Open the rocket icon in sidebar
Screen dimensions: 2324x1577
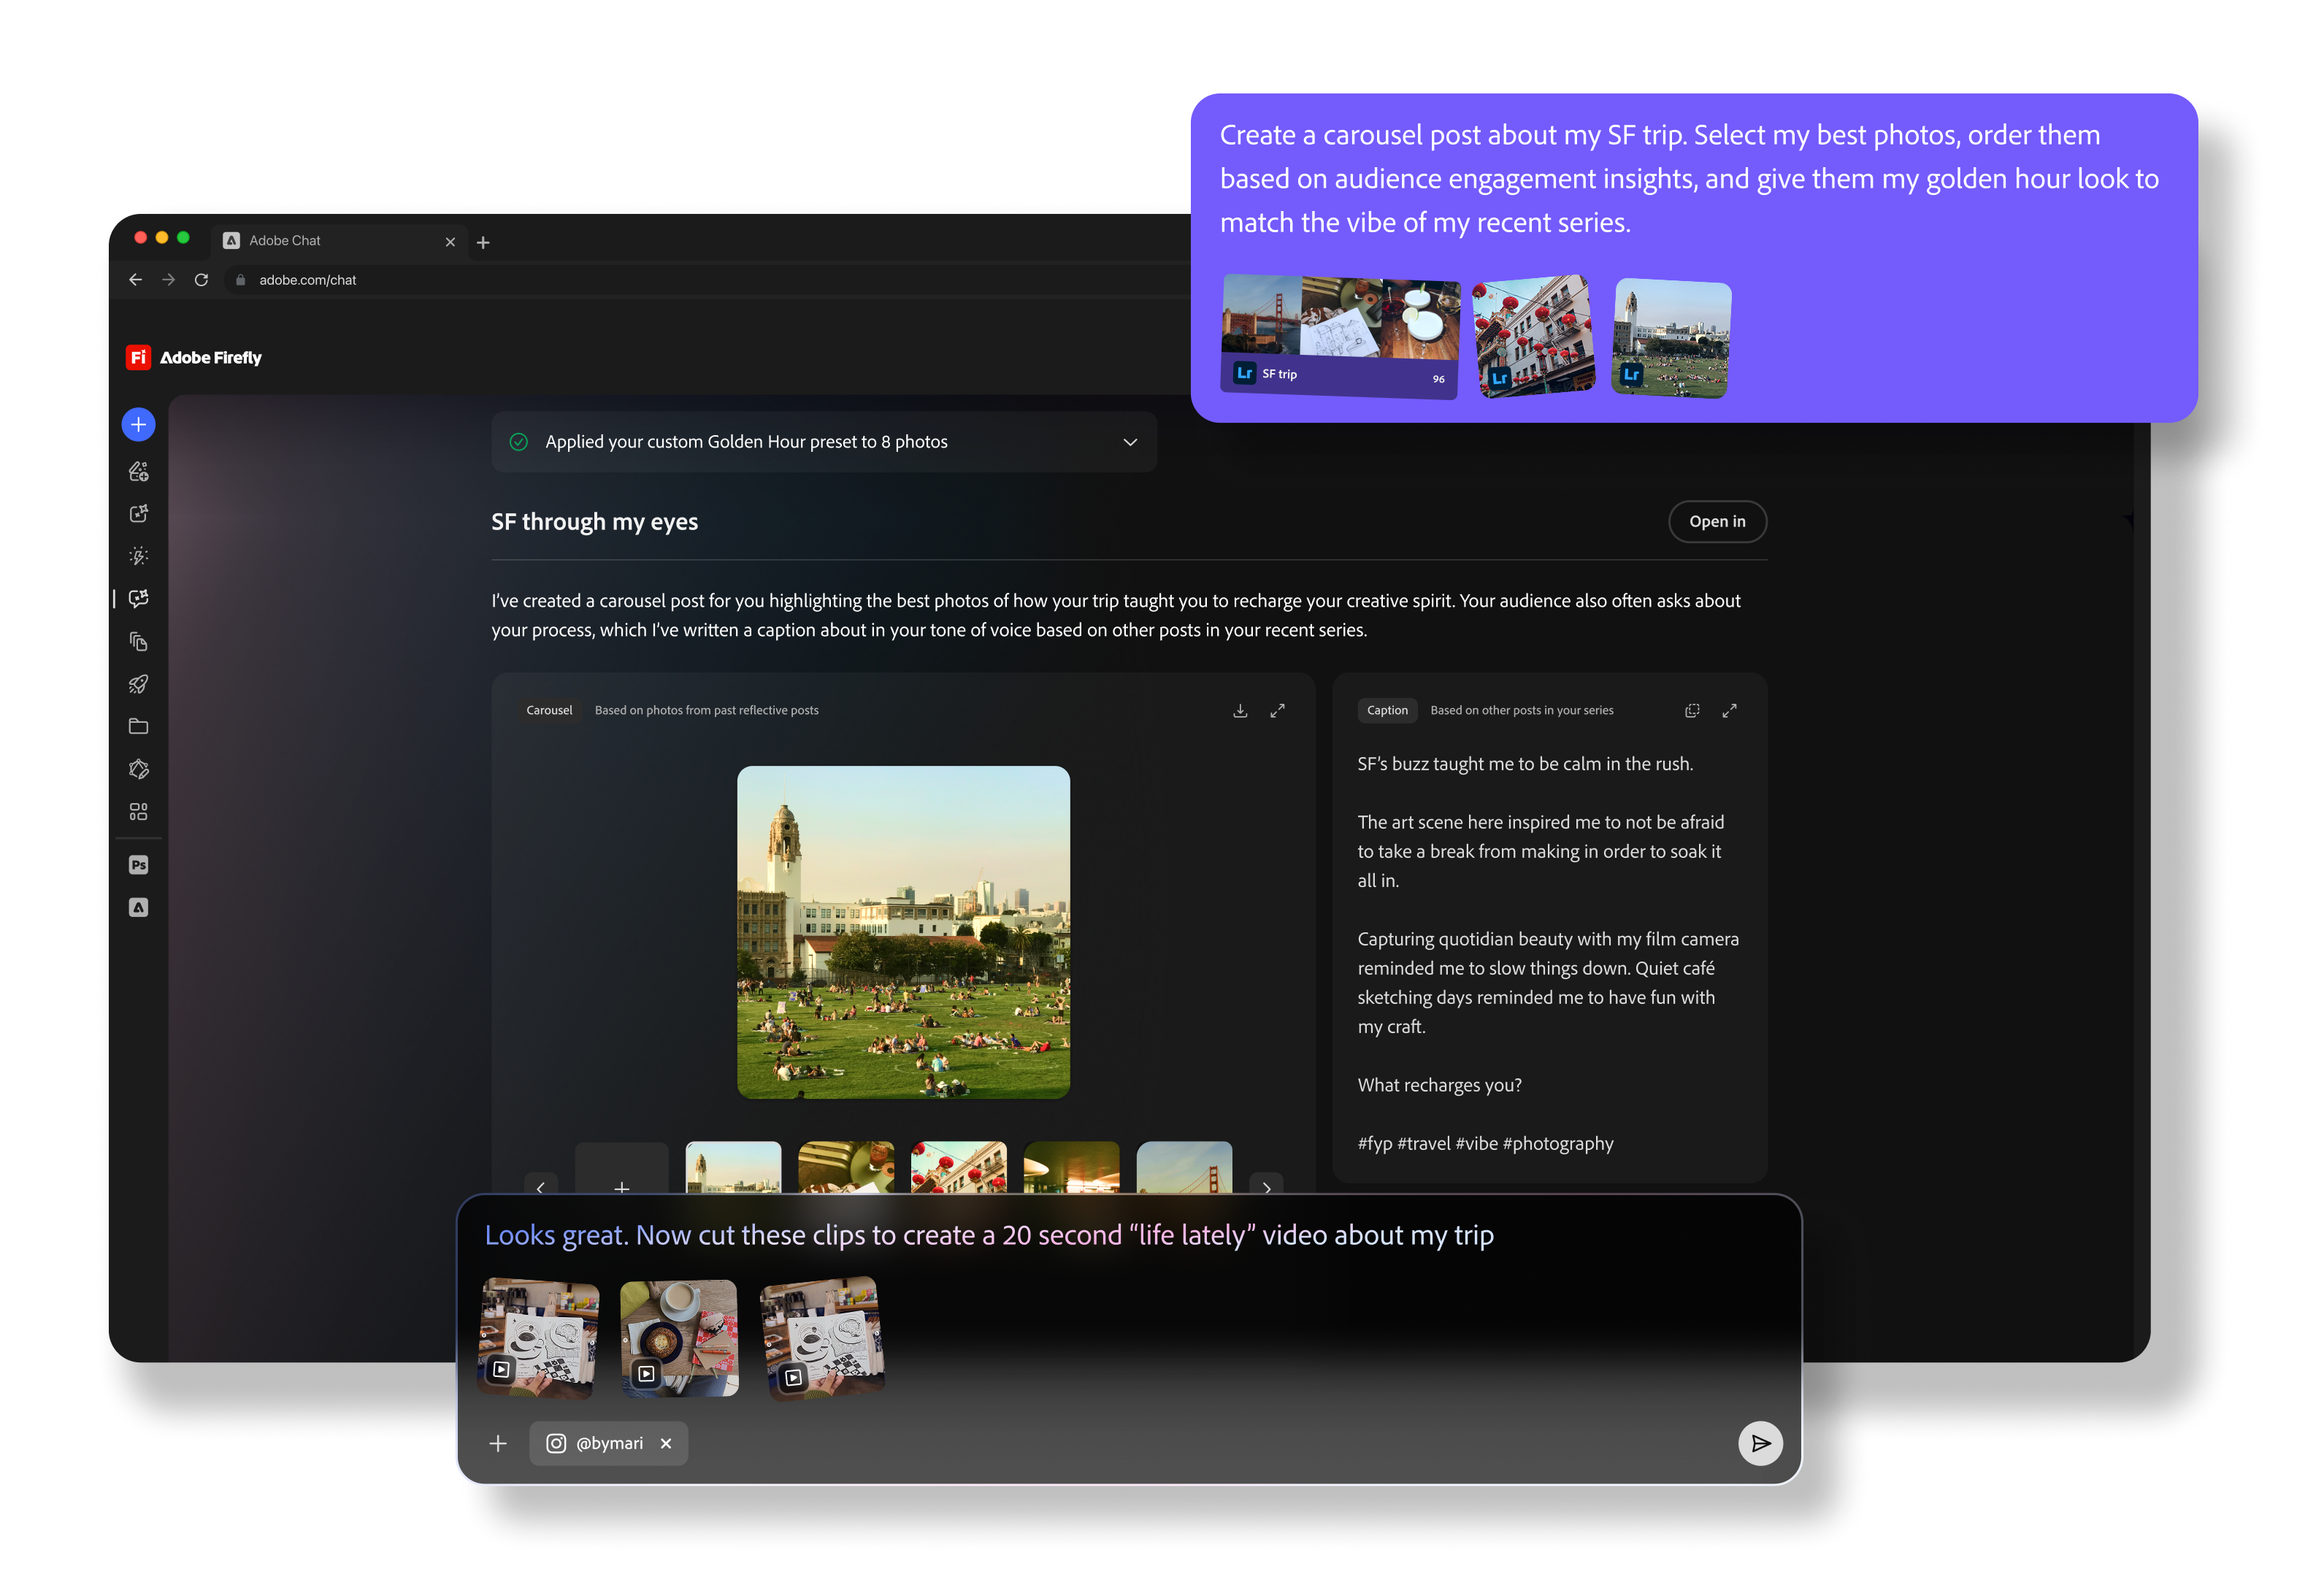(x=138, y=684)
